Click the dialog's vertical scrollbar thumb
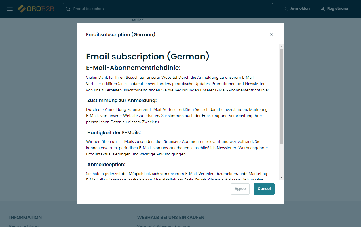Image resolution: width=361 pixels, height=227 pixels. [281, 96]
